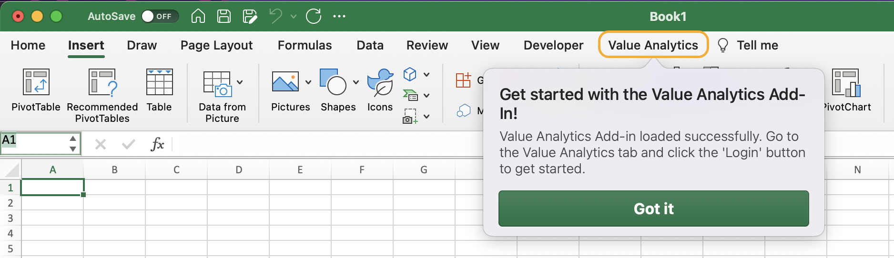Click the Name Box showing A1

pos(33,143)
